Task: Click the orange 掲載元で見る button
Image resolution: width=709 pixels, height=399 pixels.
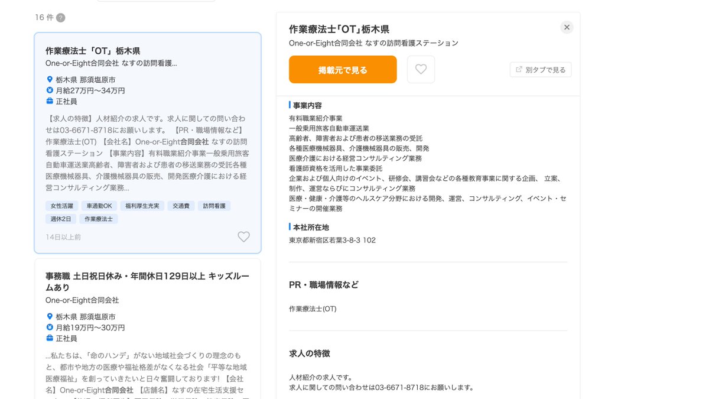Action: click(343, 70)
